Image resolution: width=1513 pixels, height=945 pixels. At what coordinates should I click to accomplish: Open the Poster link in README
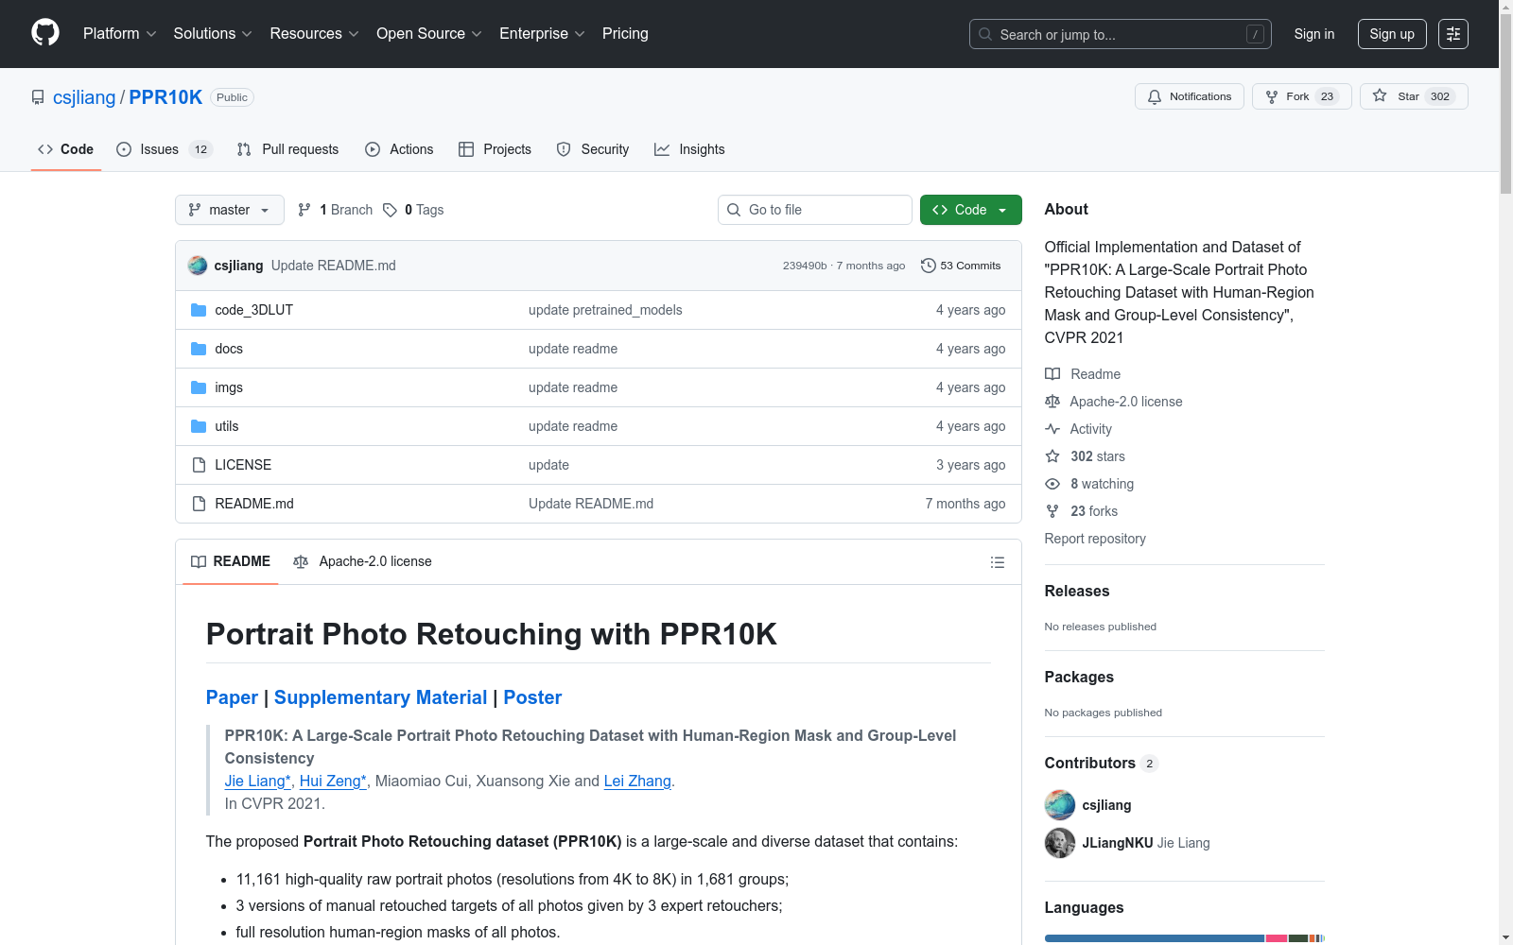532,697
